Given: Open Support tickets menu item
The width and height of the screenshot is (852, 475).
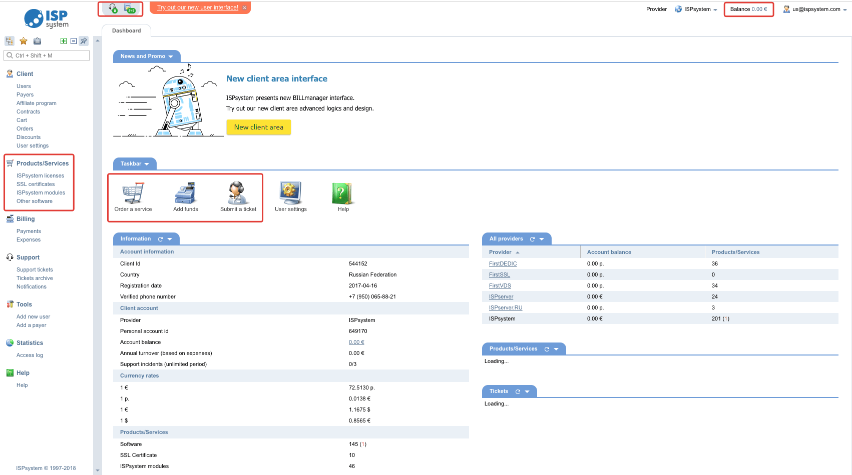Looking at the screenshot, I should click(x=35, y=269).
